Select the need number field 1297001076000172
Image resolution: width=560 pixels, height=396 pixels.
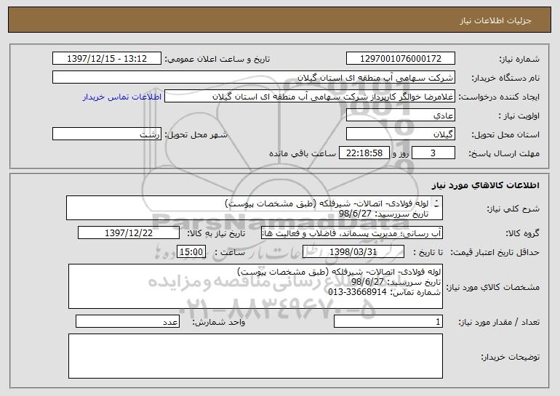tap(400, 59)
